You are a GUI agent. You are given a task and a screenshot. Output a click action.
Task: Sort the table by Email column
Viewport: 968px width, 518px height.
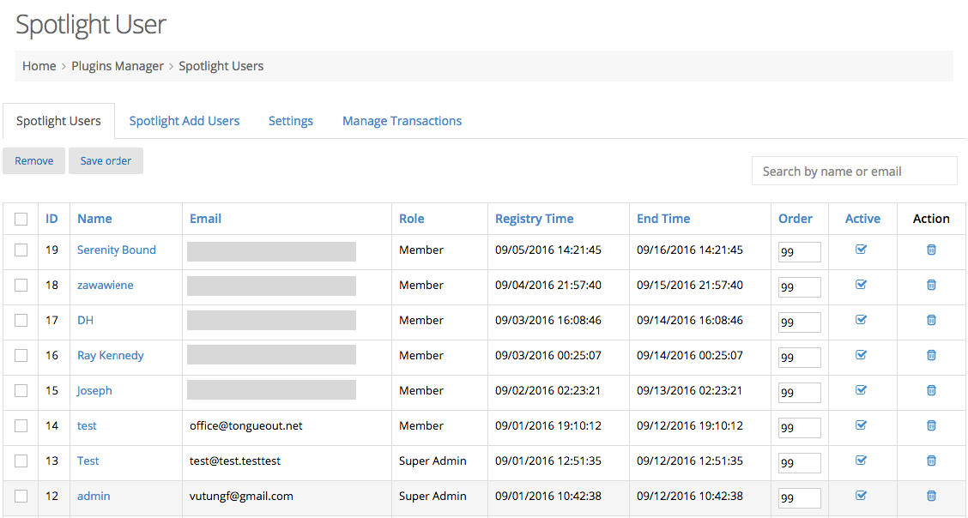point(206,219)
